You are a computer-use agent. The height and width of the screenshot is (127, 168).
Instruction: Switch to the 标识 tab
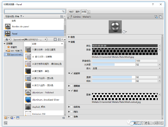click(71, 12)
